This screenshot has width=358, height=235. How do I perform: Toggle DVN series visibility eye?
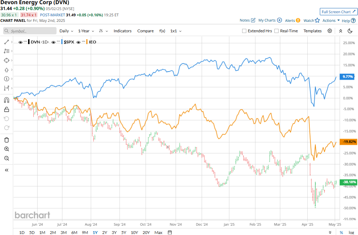tap(20, 42)
